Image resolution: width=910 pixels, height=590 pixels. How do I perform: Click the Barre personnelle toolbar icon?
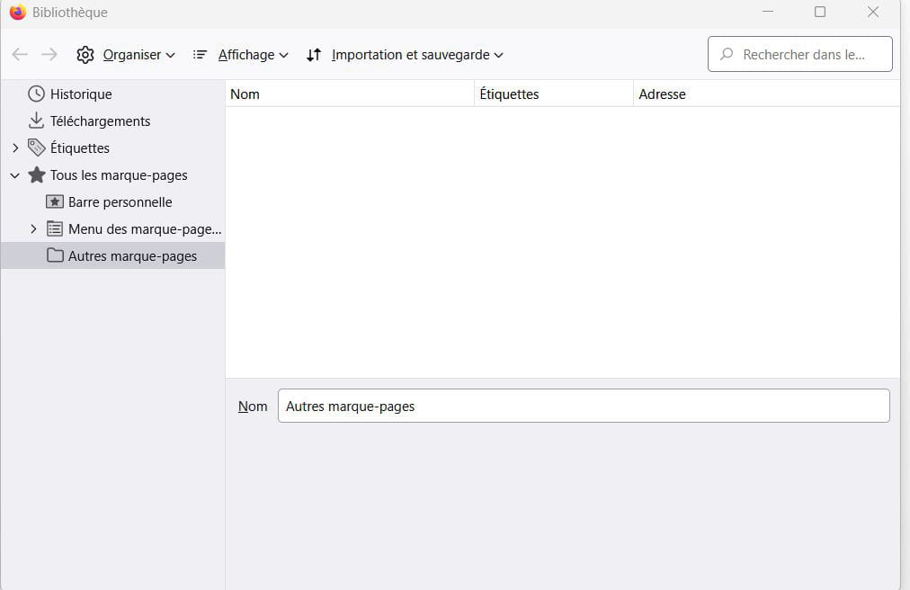click(55, 201)
